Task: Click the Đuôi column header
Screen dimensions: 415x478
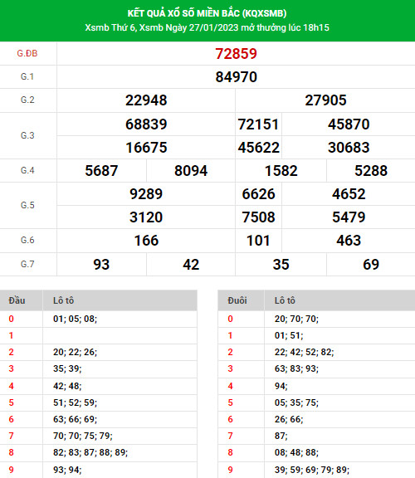Action: pyautogui.click(x=237, y=300)
